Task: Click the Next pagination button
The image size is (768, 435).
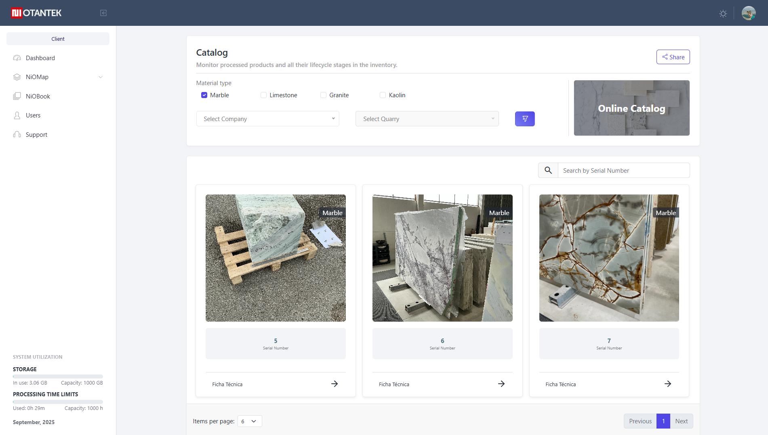Action: pos(681,421)
